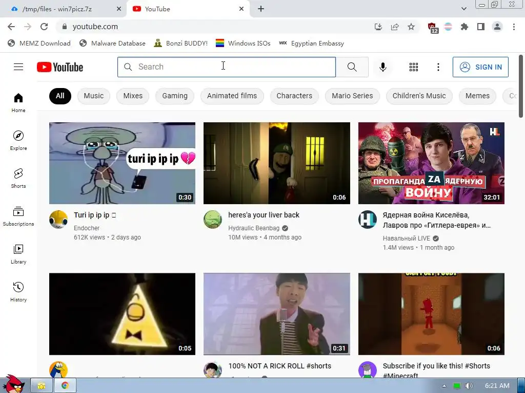The width and height of the screenshot is (525, 393).
Task: Start voice search with microphone icon
Action: point(382,67)
